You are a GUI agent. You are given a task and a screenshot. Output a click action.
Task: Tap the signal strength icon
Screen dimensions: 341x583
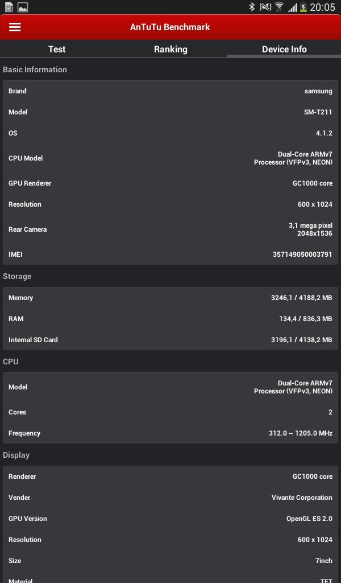(x=293, y=7)
